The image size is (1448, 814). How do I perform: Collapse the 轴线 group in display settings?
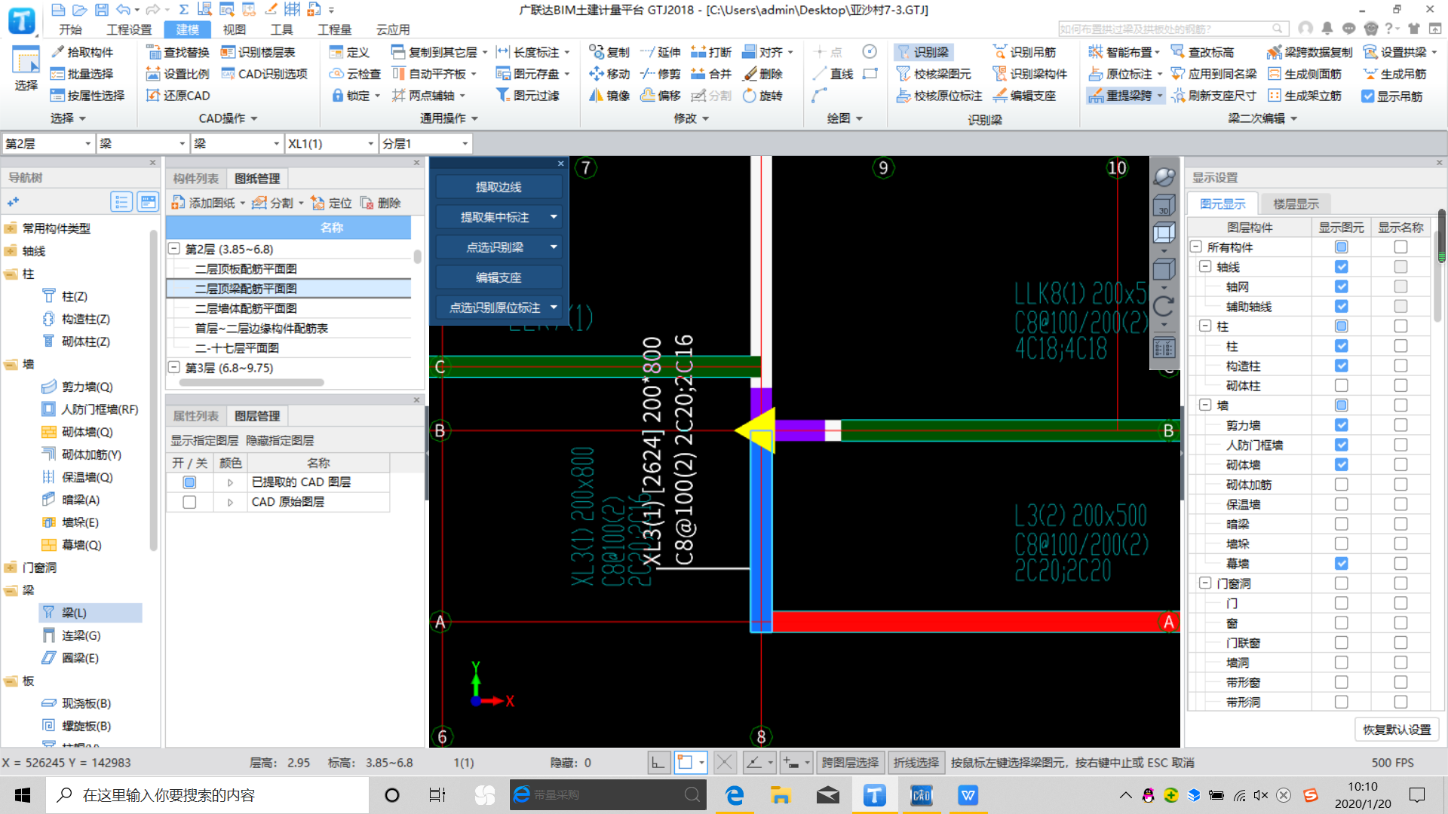point(1204,267)
